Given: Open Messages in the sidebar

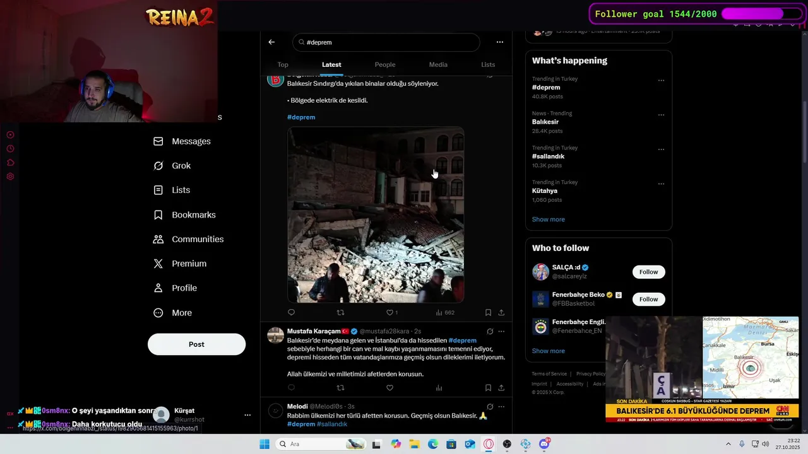Looking at the screenshot, I should [182, 141].
